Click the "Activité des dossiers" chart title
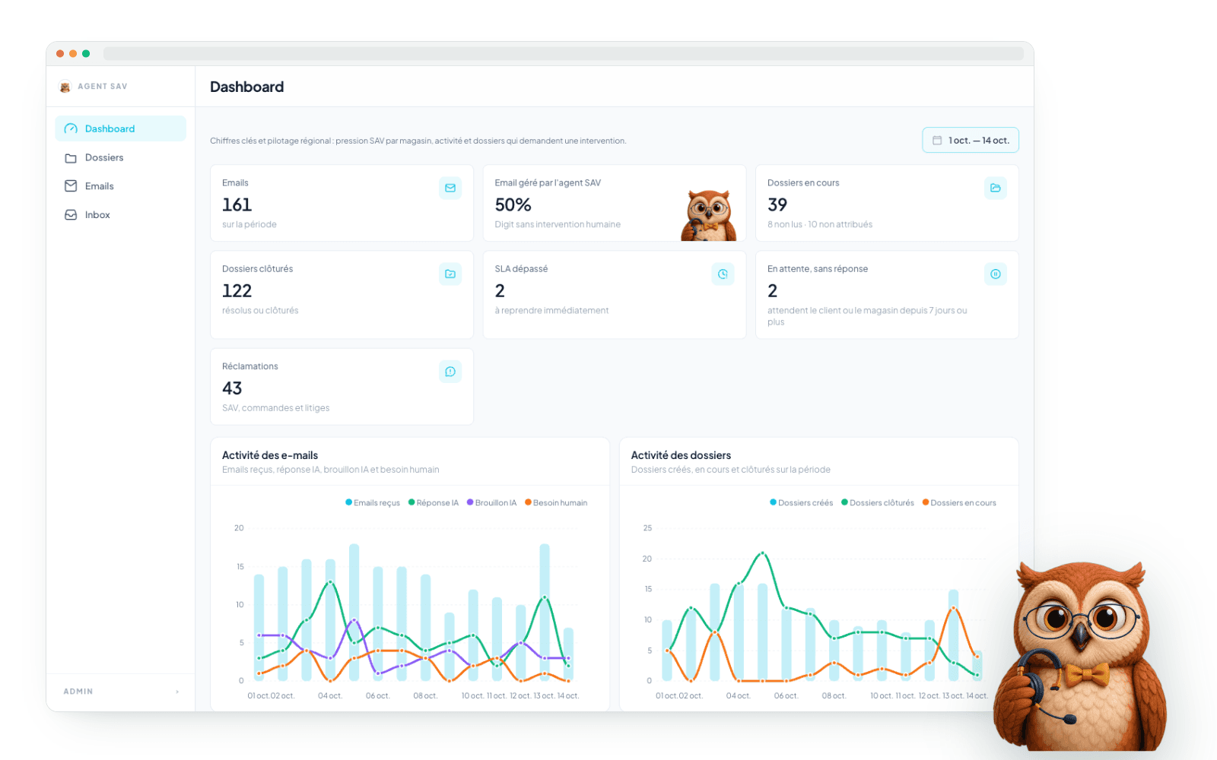 tap(681, 455)
